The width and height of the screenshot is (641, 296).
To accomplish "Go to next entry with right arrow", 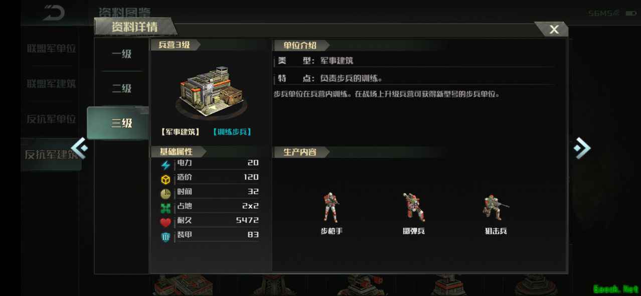I will pos(582,148).
